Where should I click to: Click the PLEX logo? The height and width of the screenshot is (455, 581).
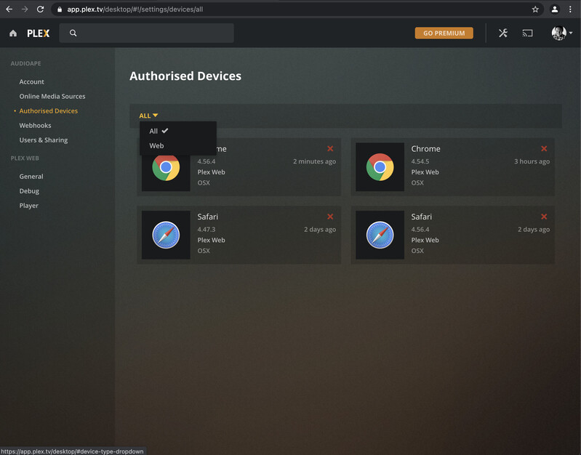tap(38, 33)
